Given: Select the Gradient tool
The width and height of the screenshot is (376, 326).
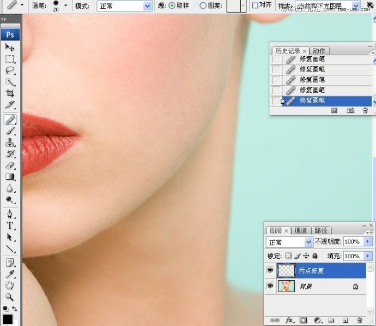Looking at the screenshot, I should click(x=10, y=177).
